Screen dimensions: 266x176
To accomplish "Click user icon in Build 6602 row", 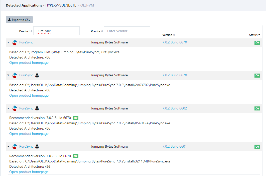I will point(37,108).
